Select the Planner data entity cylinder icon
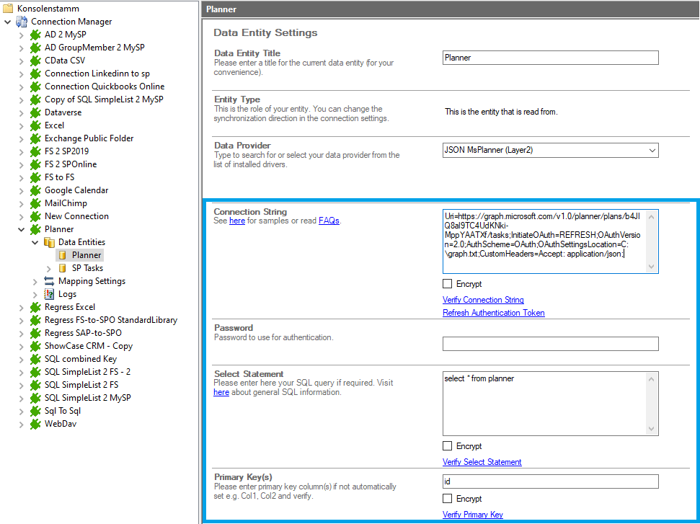Image resolution: width=700 pixels, height=524 pixels. 63,255
